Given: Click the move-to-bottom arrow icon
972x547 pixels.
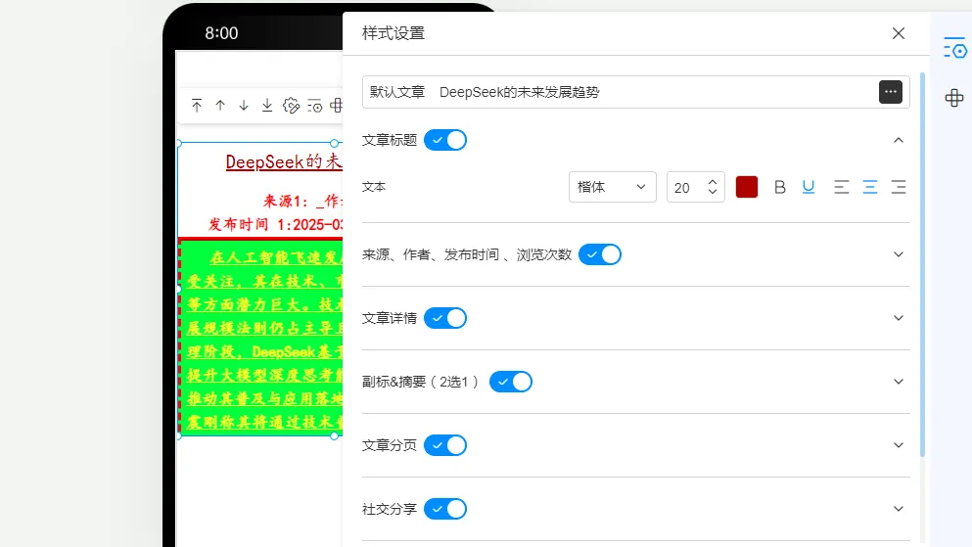Looking at the screenshot, I should tap(267, 106).
